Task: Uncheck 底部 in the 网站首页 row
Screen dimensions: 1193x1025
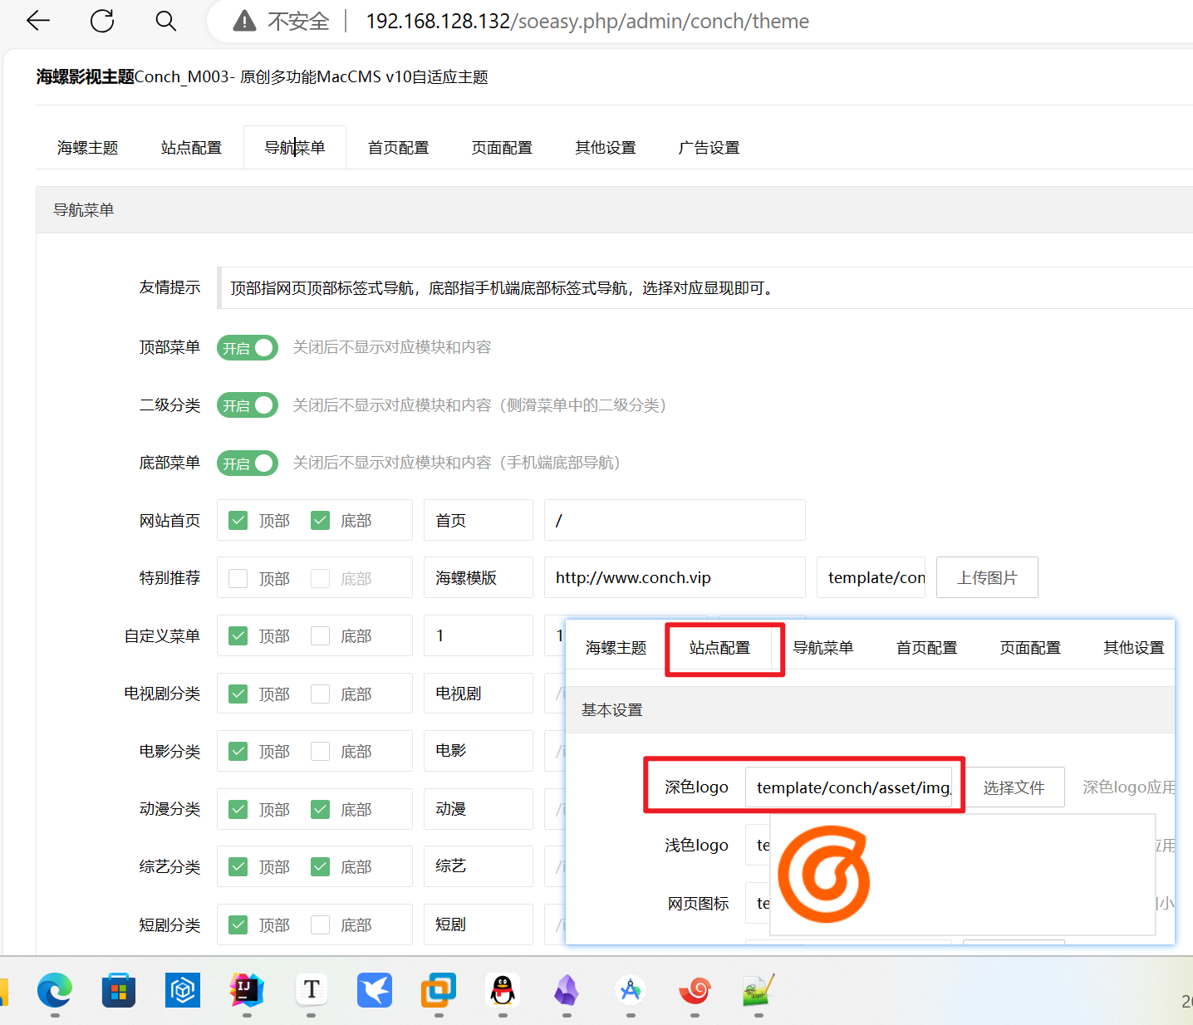Action: point(321,521)
